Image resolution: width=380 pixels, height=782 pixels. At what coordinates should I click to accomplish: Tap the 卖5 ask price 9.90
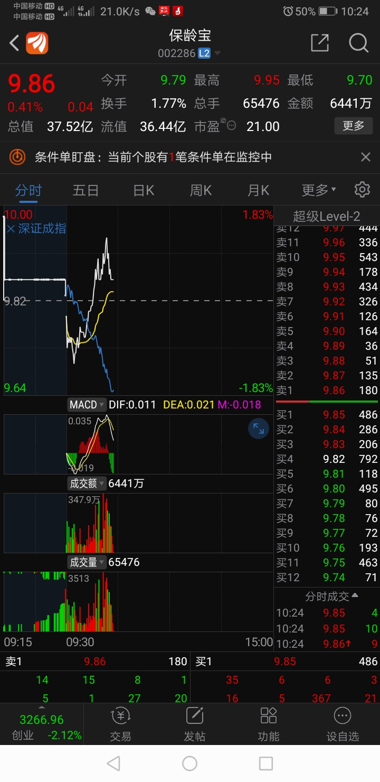pos(334,331)
